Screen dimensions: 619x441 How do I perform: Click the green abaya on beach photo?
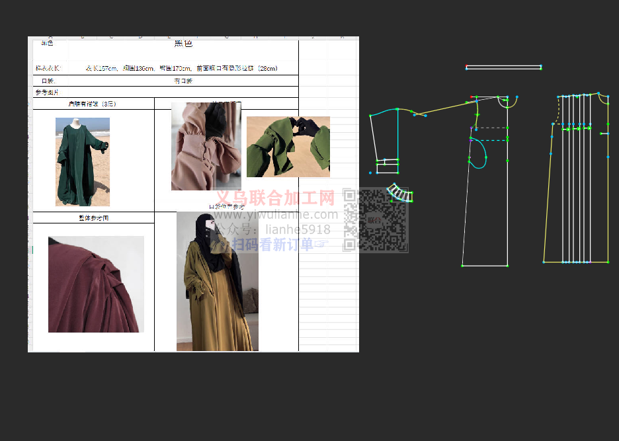[82, 161]
